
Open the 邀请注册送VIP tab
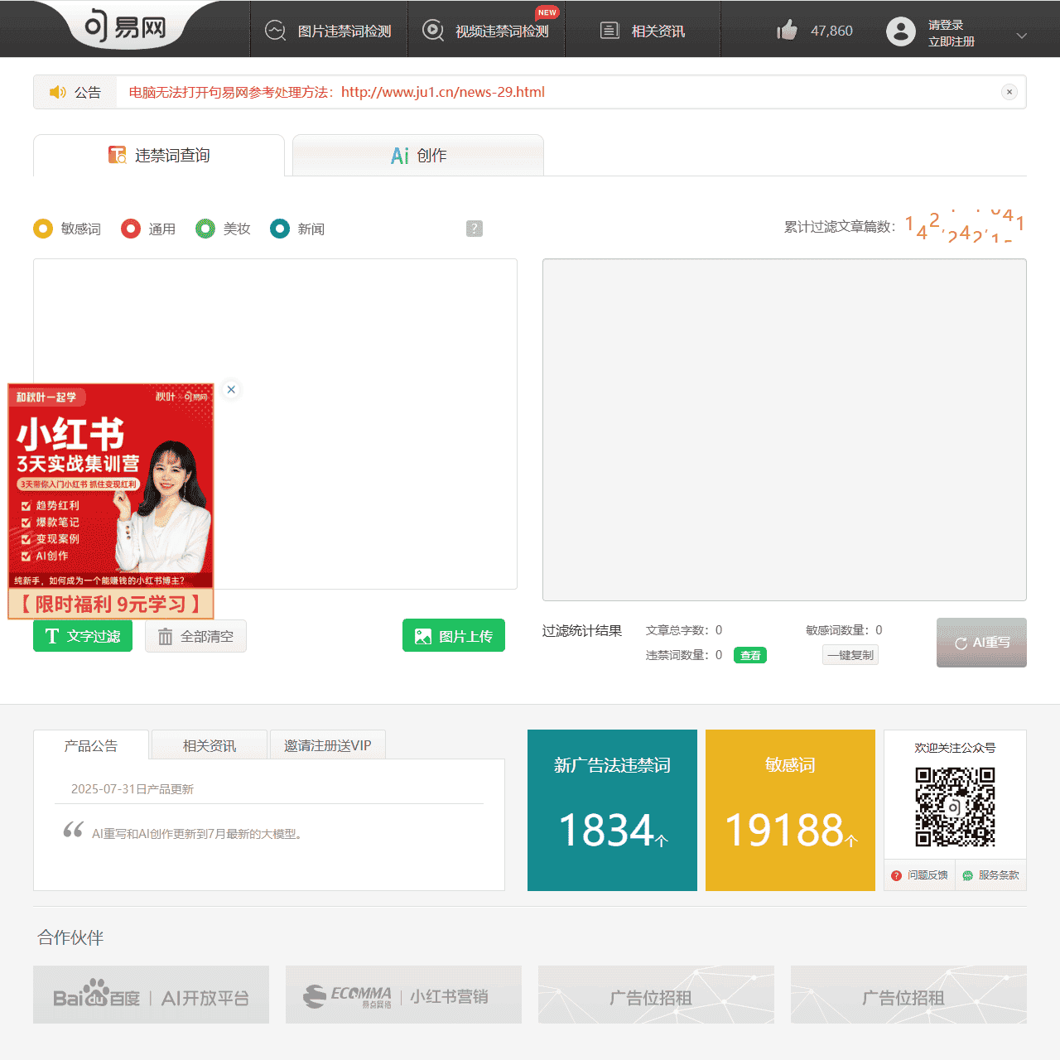click(328, 744)
